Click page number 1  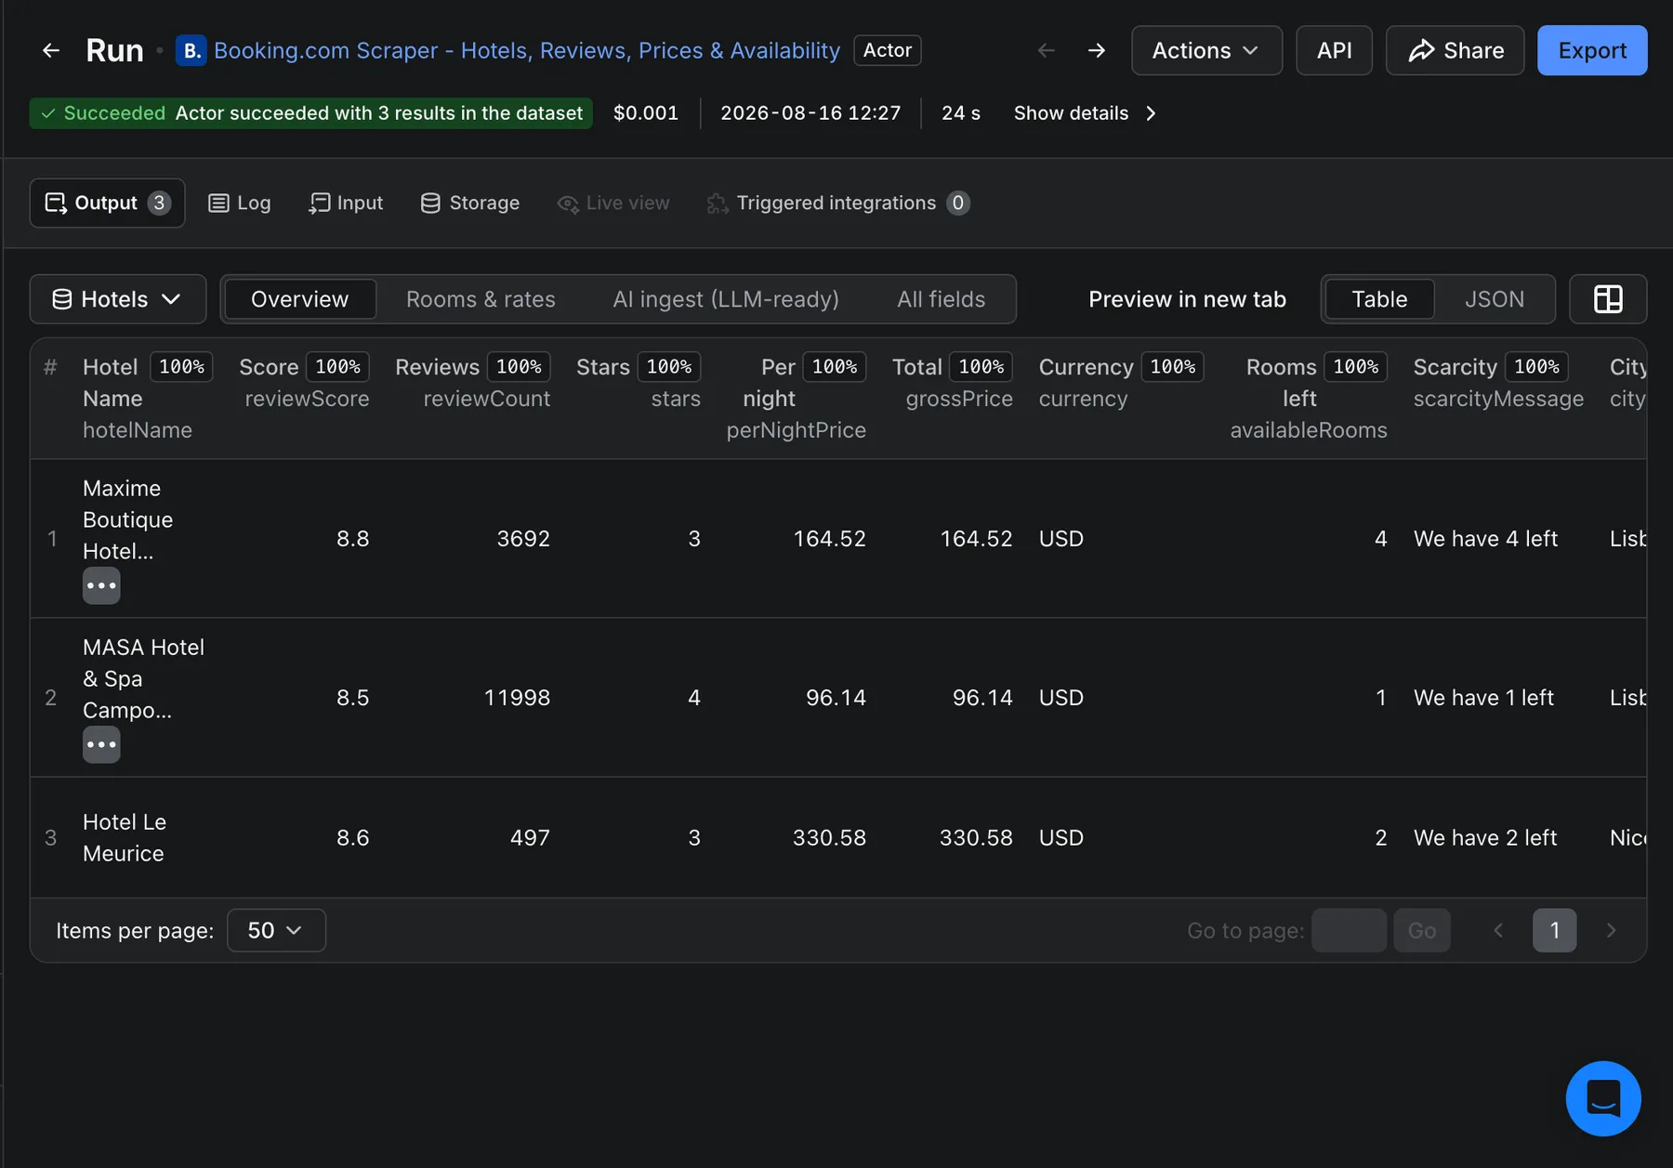click(1554, 930)
